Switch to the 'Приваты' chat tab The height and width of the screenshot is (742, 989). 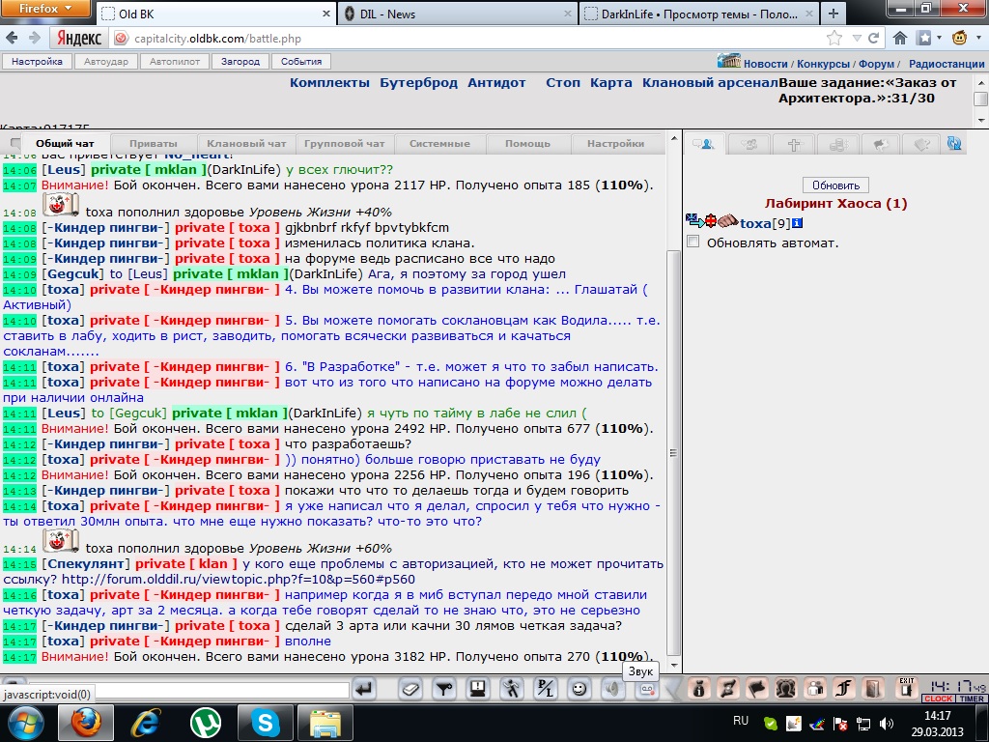153,144
